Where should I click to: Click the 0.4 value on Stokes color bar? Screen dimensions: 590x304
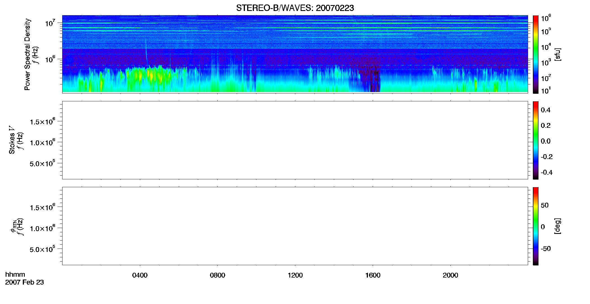click(x=546, y=110)
